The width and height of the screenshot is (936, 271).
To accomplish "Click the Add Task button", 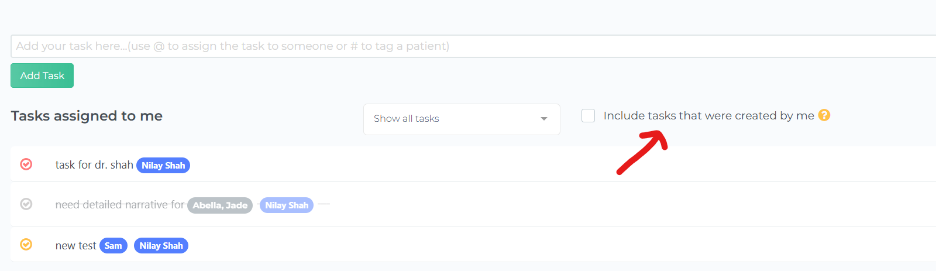I will (x=42, y=76).
